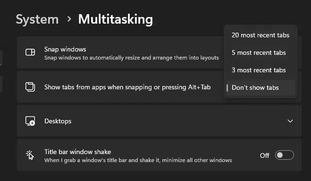This screenshot has width=311, height=181.
Task: Go back to System breadcrumb
Action: pyautogui.click(x=37, y=19)
